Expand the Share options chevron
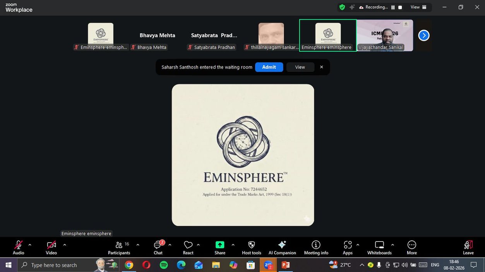Screen dimensions: 485x272 [x=233, y=245]
